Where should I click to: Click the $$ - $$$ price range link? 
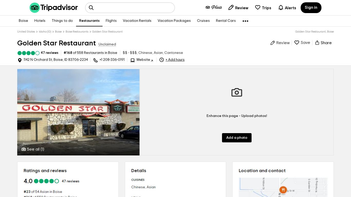click(x=130, y=53)
